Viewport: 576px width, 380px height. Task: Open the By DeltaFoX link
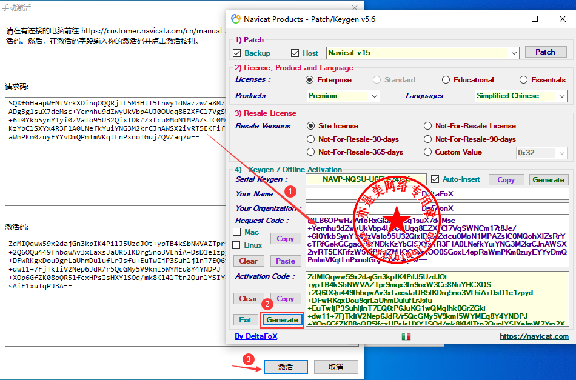256,336
